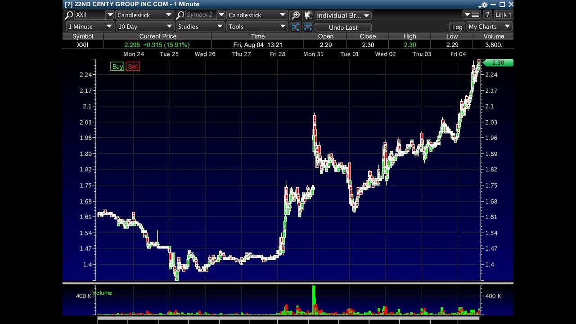The height and width of the screenshot is (324, 576).
Task: Click the zoom-in magnifier icon
Action: click(296, 15)
